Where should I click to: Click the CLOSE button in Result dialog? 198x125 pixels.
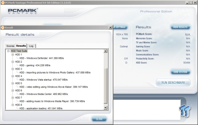click(99, 119)
